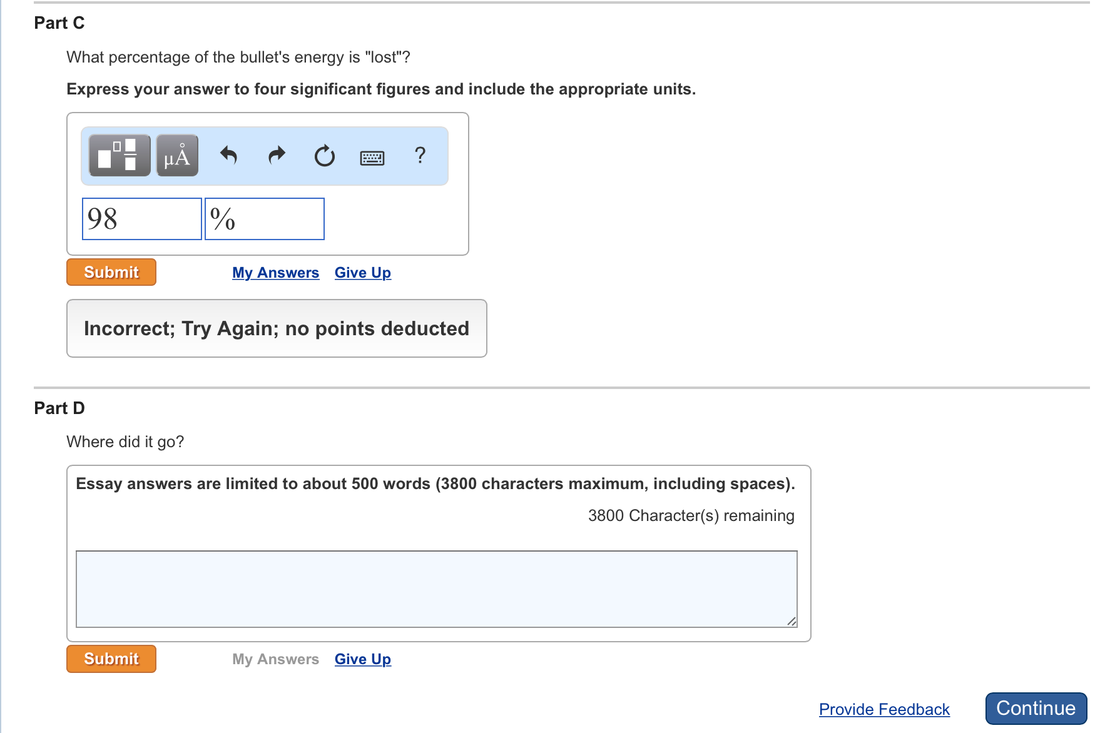
Task: Open My Answers for Part C
Action: coord(275,273)
